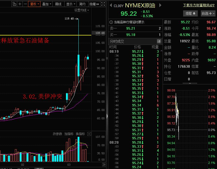Click 总量 value 18922
This screenshot has width=217, height=169.
(x=185, y=41)
